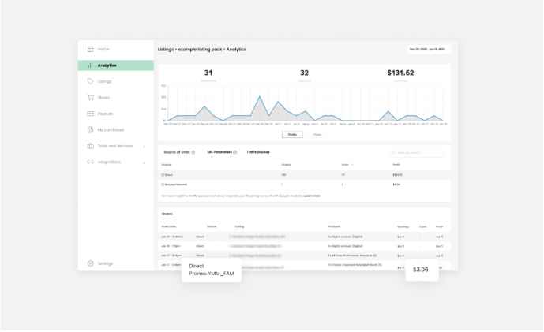Click the Direct Promo YMM_FAM tooltip

click(x=212, y=270)
